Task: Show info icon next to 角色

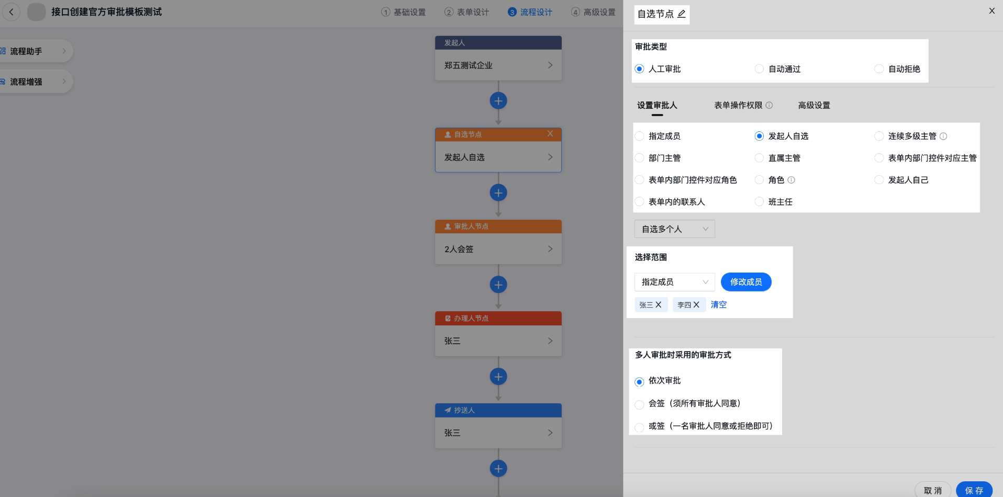Action: coord(791,180)
